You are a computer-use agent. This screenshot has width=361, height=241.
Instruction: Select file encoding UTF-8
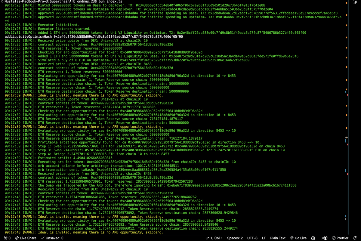(x=252, y=238)
